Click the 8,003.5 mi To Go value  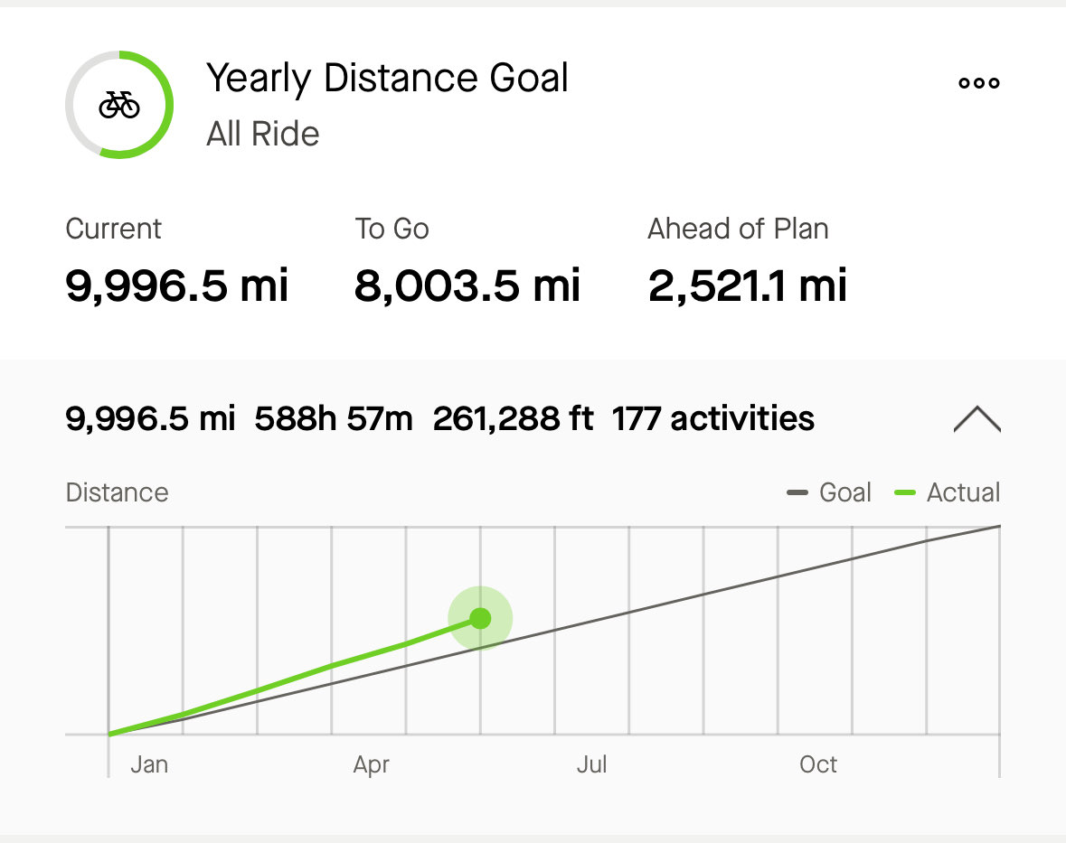coord(467,286)
